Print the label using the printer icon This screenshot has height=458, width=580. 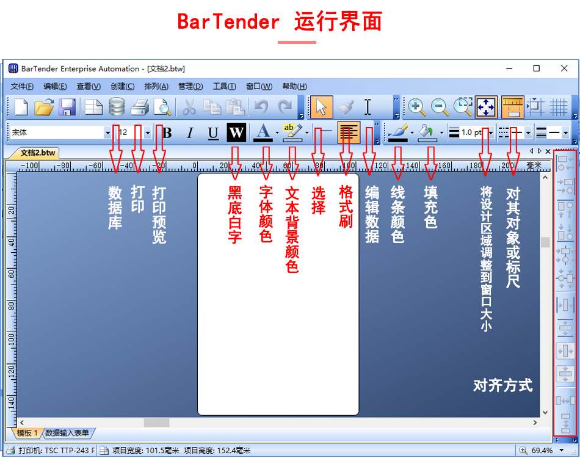coord(139,107)
